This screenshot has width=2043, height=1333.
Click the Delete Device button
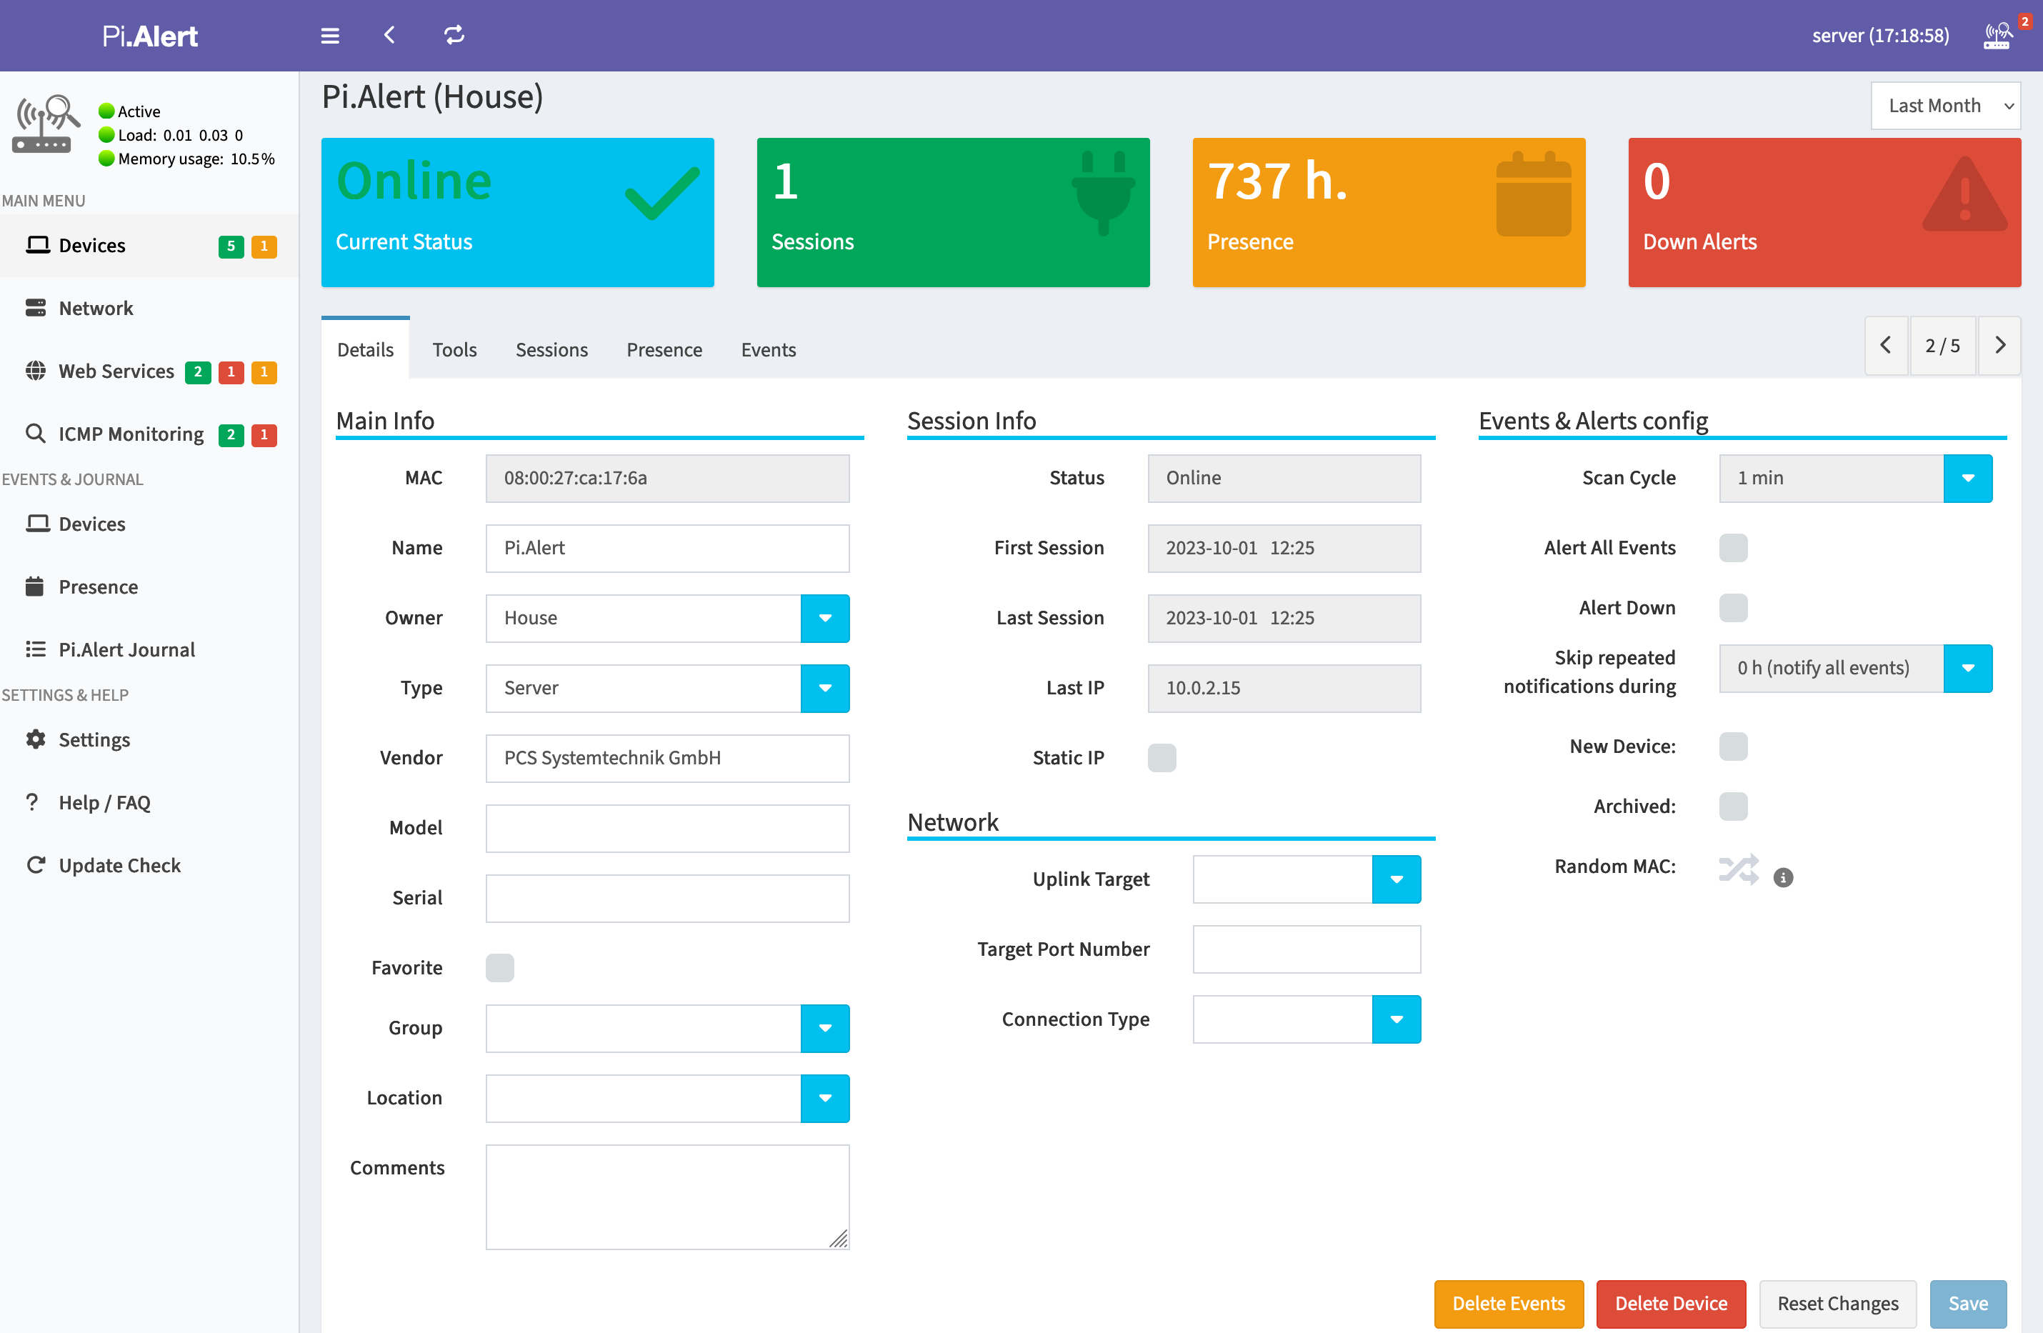[x=1670, y=1303]
